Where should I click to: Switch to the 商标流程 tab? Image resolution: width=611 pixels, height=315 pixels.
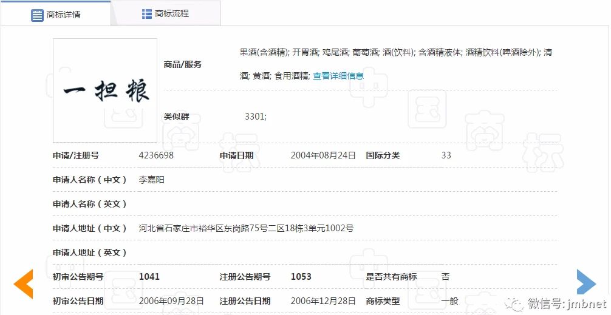[x=166, y=13]
